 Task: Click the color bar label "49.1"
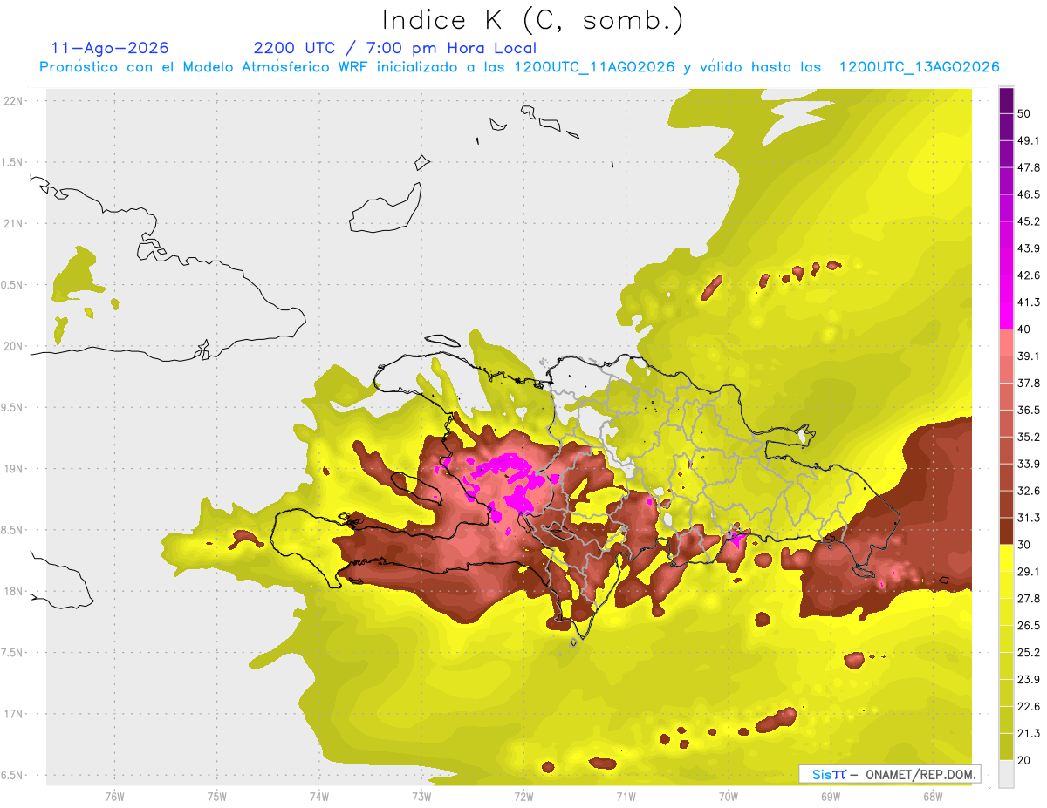point(1029,141)
